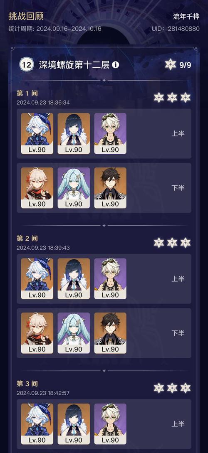Open Zhongli portrait in chamber 2 下半
This screenshot has height=453, width=208.
coord(110,333)
